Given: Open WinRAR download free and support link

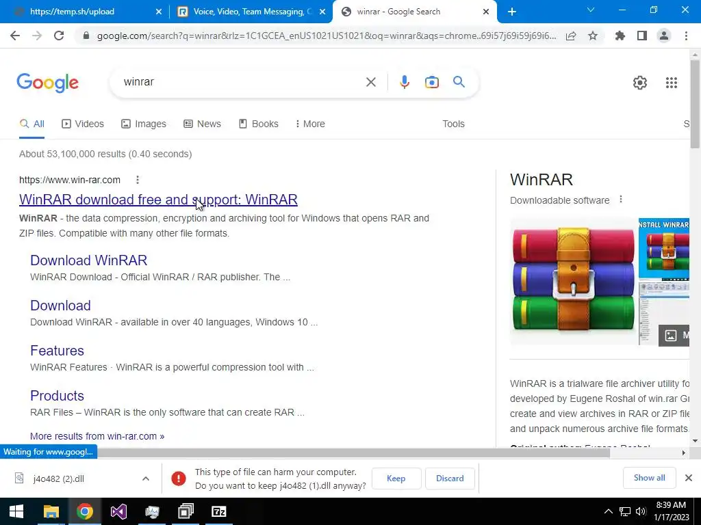Looking at the screenshot, I should [158, 200].
